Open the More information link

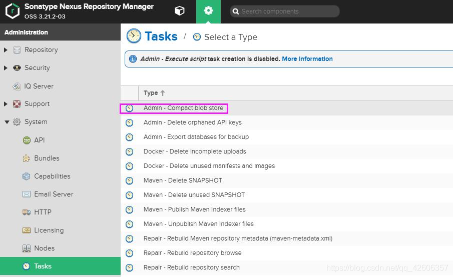click(307, 59)
